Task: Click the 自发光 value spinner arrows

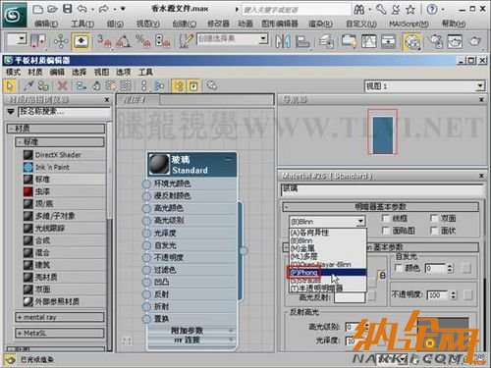Action: point(450,268)
